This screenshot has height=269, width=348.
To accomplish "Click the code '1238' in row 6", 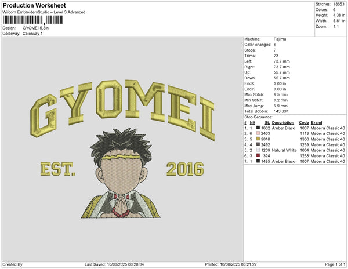I will [304, 156].
